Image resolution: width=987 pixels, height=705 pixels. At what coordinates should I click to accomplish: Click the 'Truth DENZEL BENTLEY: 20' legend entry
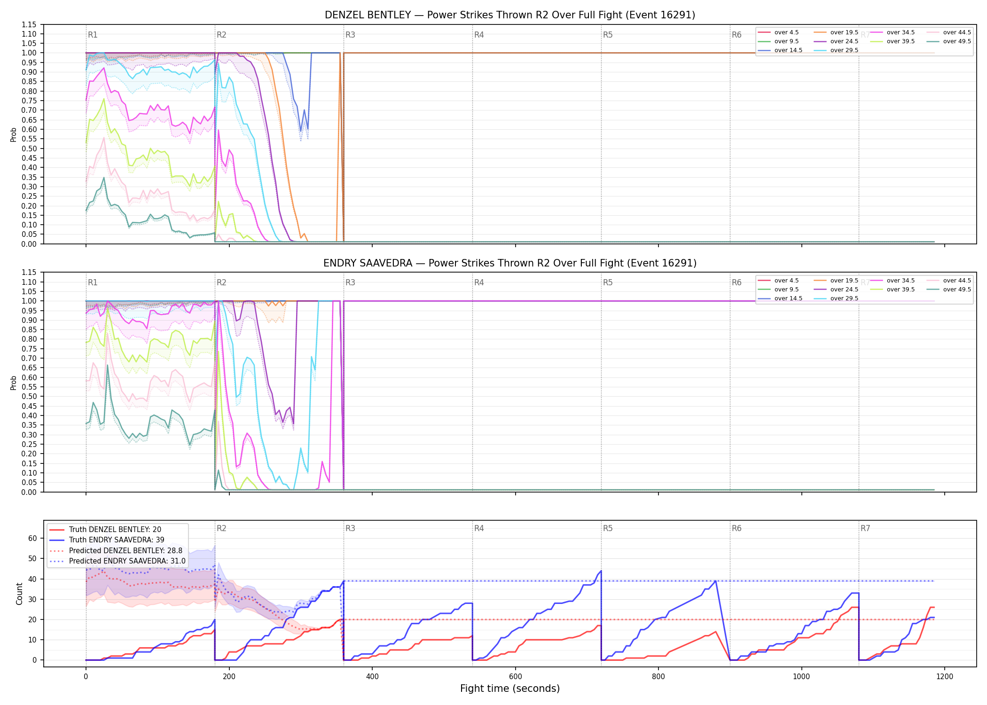pyautogui.click(x=105, y=530)
